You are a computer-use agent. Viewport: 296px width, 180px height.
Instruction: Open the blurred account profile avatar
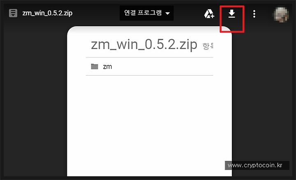tap(281, 14)
